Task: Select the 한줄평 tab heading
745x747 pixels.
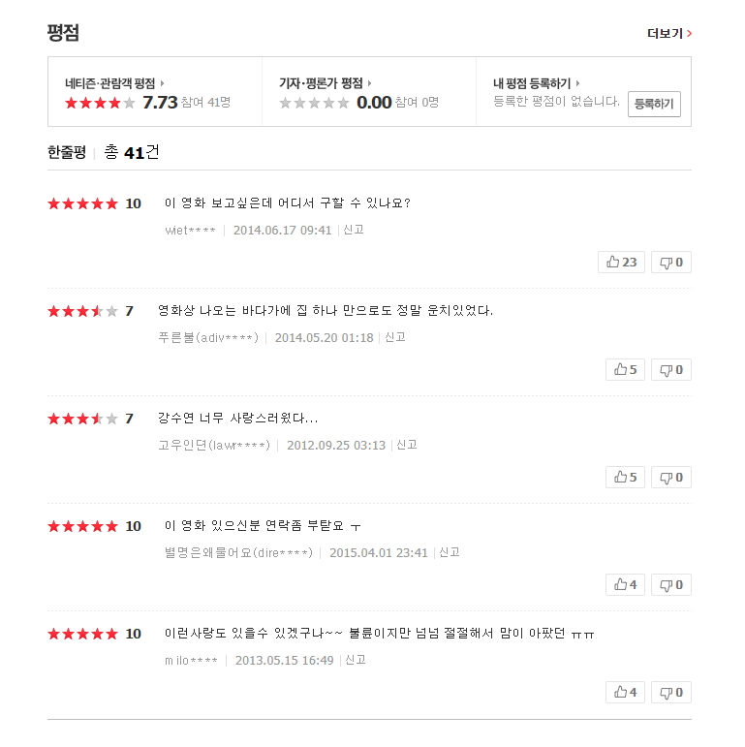Action: pos(67,152)
